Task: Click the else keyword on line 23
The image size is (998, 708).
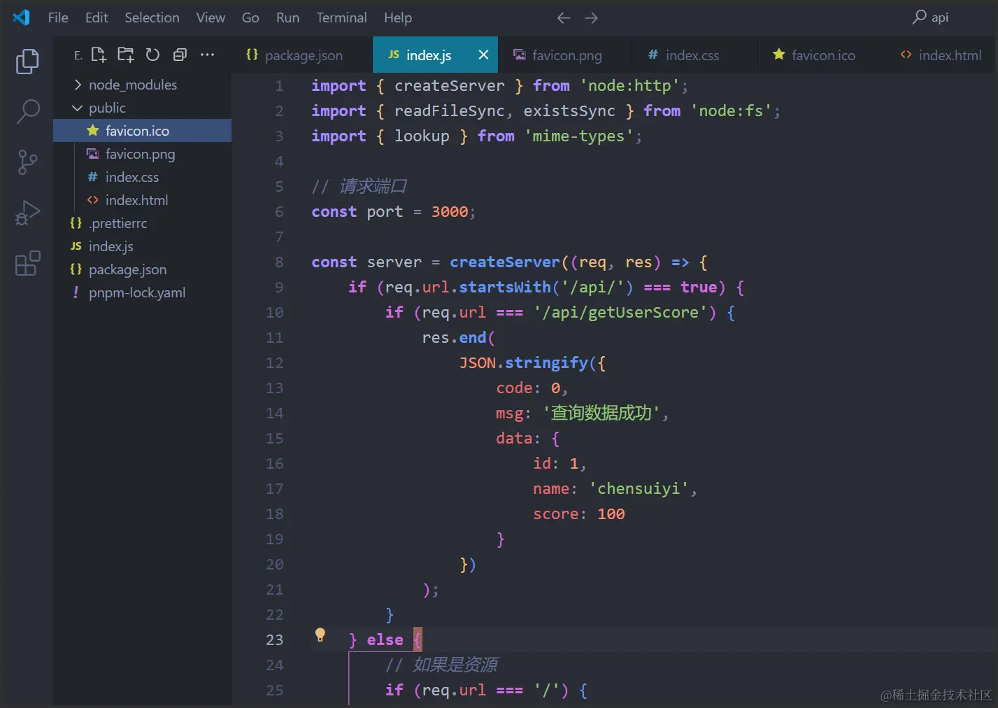Action: coord(385,639)
